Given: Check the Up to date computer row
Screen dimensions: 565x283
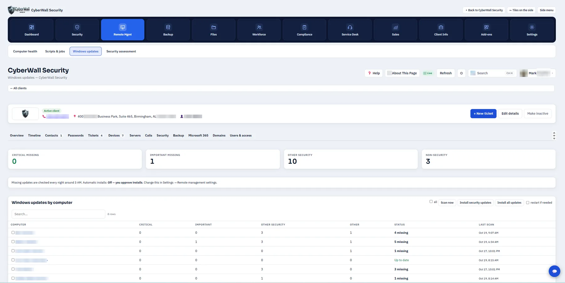Looking at the screenshot, I should 13,260.
